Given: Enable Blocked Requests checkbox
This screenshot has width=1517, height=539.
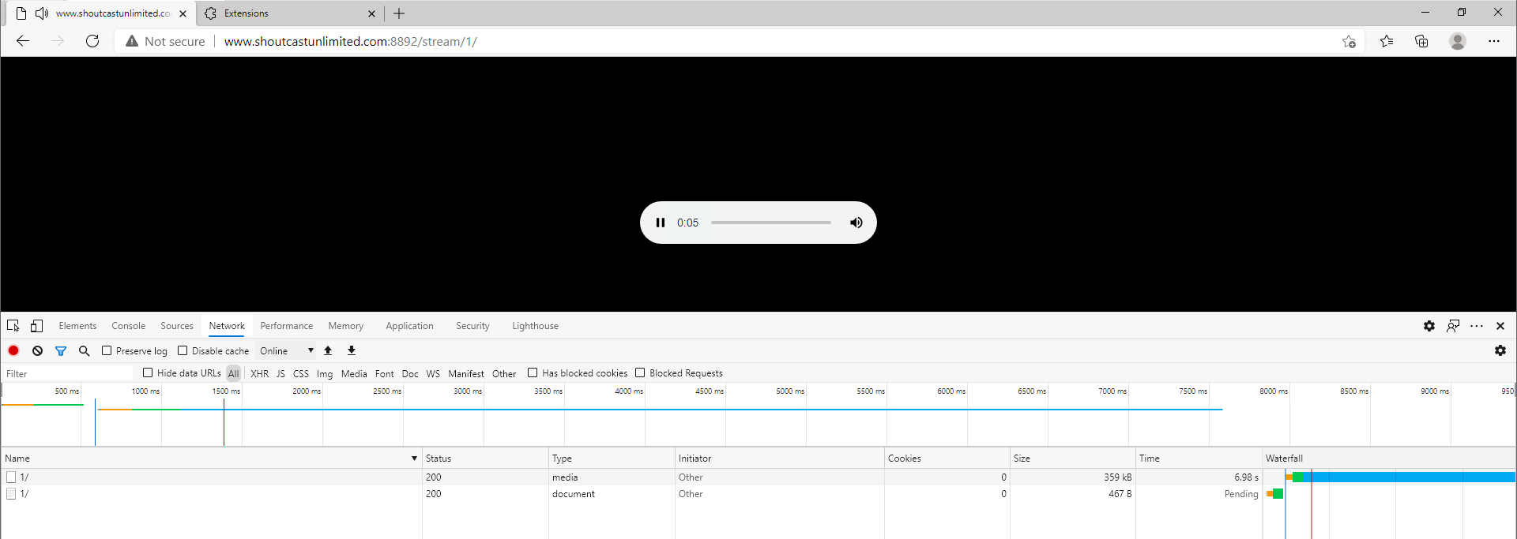Looking at the screenshot, I should [640, 372].
